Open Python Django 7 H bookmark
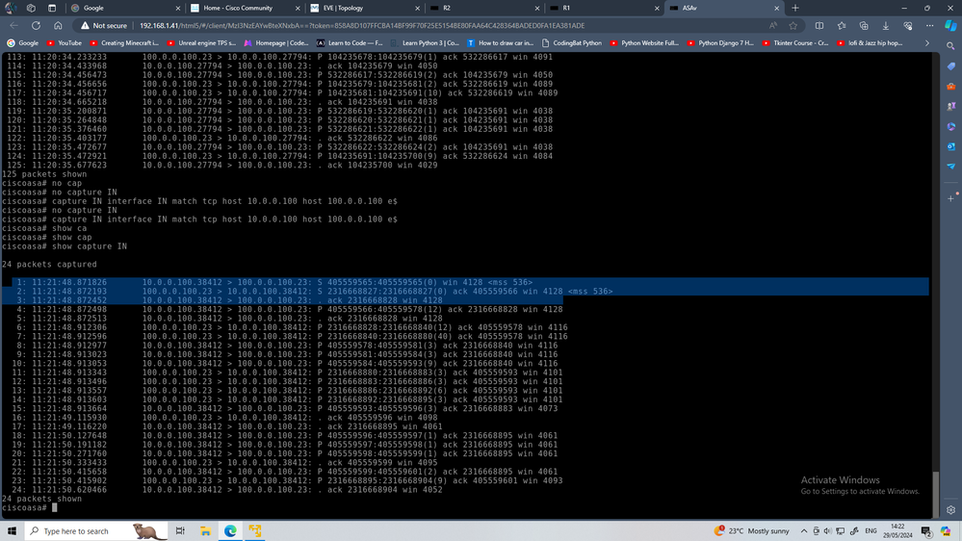The image size is (962, 541). (x=721, y=43)
